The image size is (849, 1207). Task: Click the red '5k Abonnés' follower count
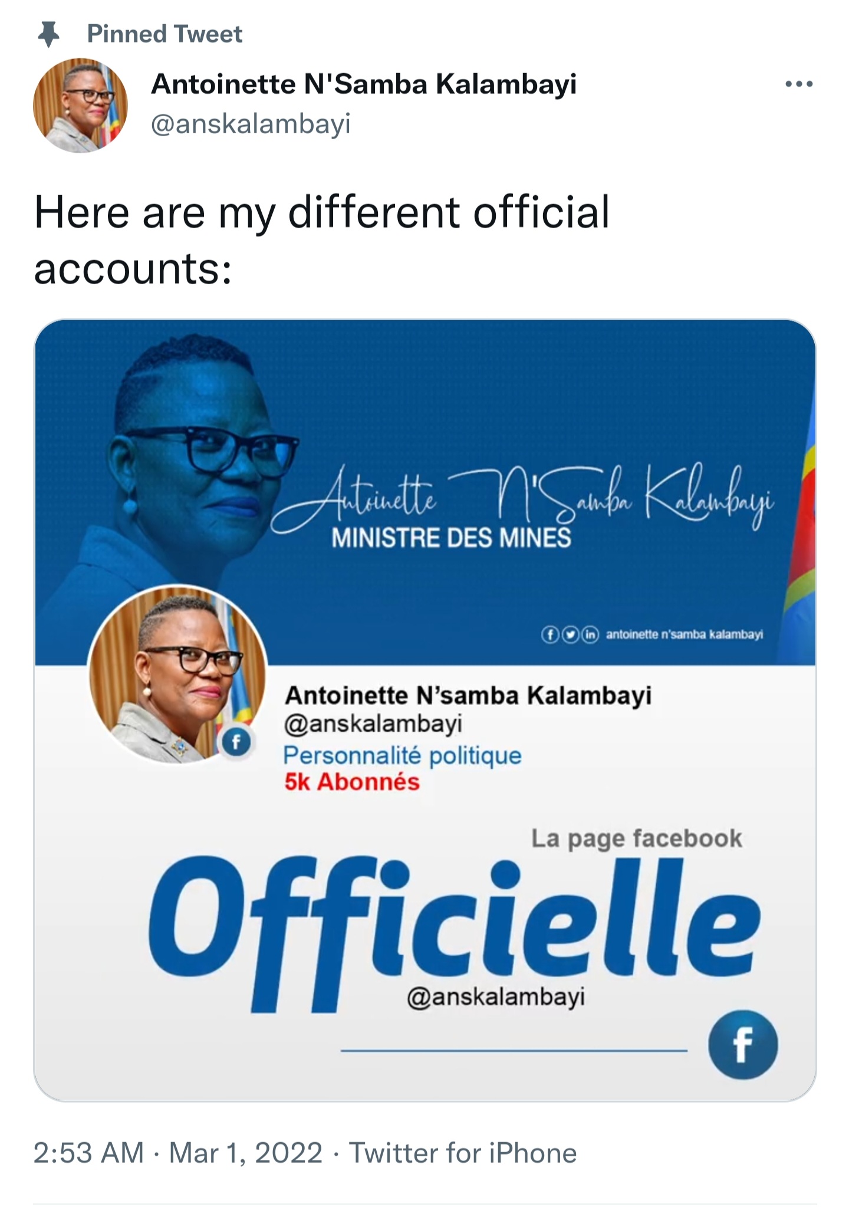(x=352, y=782)
